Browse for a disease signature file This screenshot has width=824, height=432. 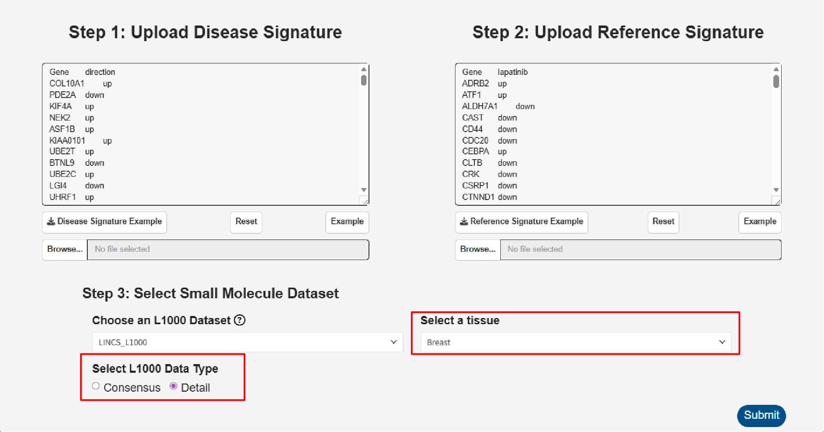tap(65, 249)
